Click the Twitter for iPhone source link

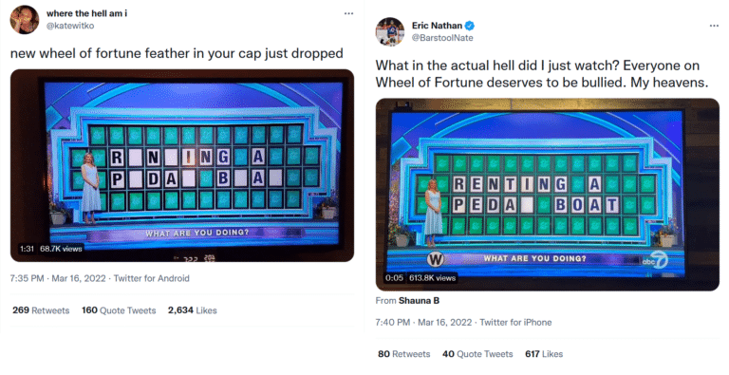pos(515,322)
